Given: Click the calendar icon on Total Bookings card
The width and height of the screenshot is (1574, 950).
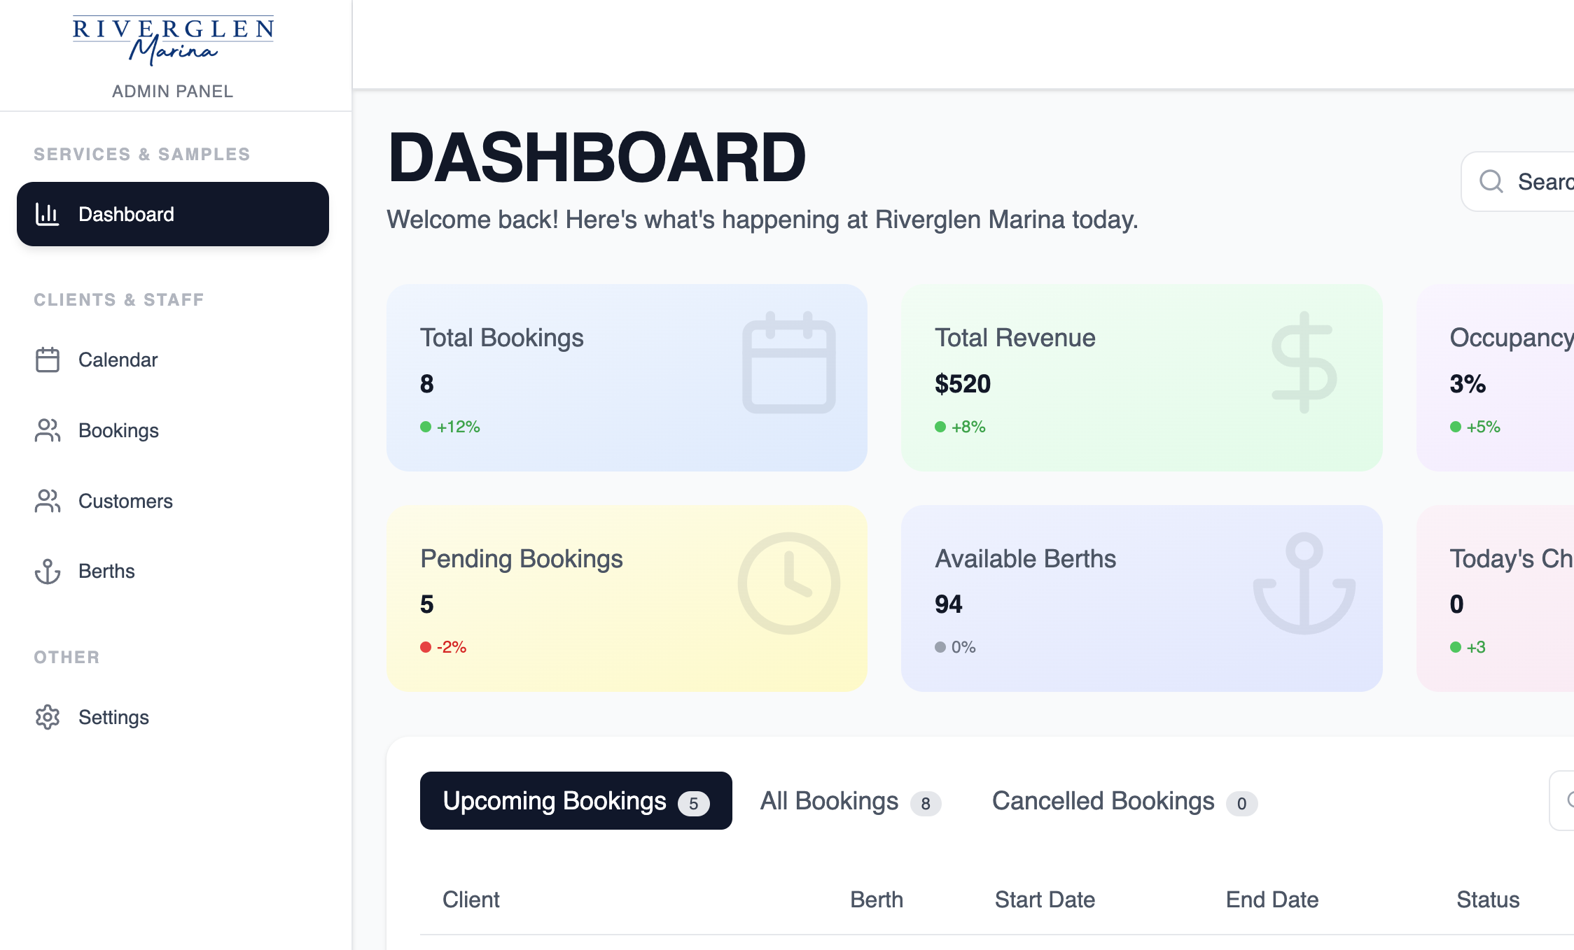Looking at the screenshot, I should [x=789, y=362].
